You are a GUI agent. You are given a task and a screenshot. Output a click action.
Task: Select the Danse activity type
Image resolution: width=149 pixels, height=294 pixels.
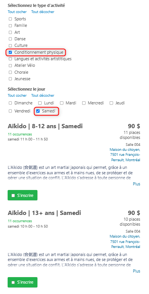[x=10, y=39]
